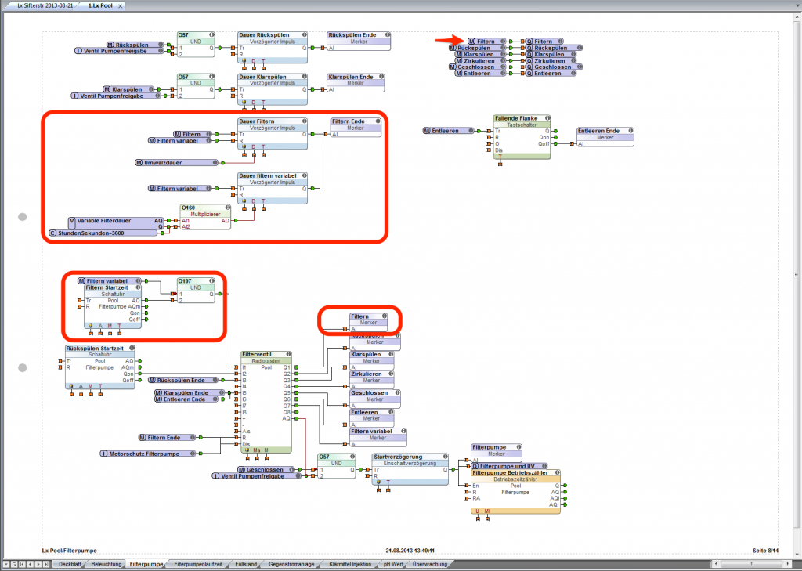This screenshot has height=571, width=802.
Task: Click the first-page navigation arrow button
Action: coord(22,564)
